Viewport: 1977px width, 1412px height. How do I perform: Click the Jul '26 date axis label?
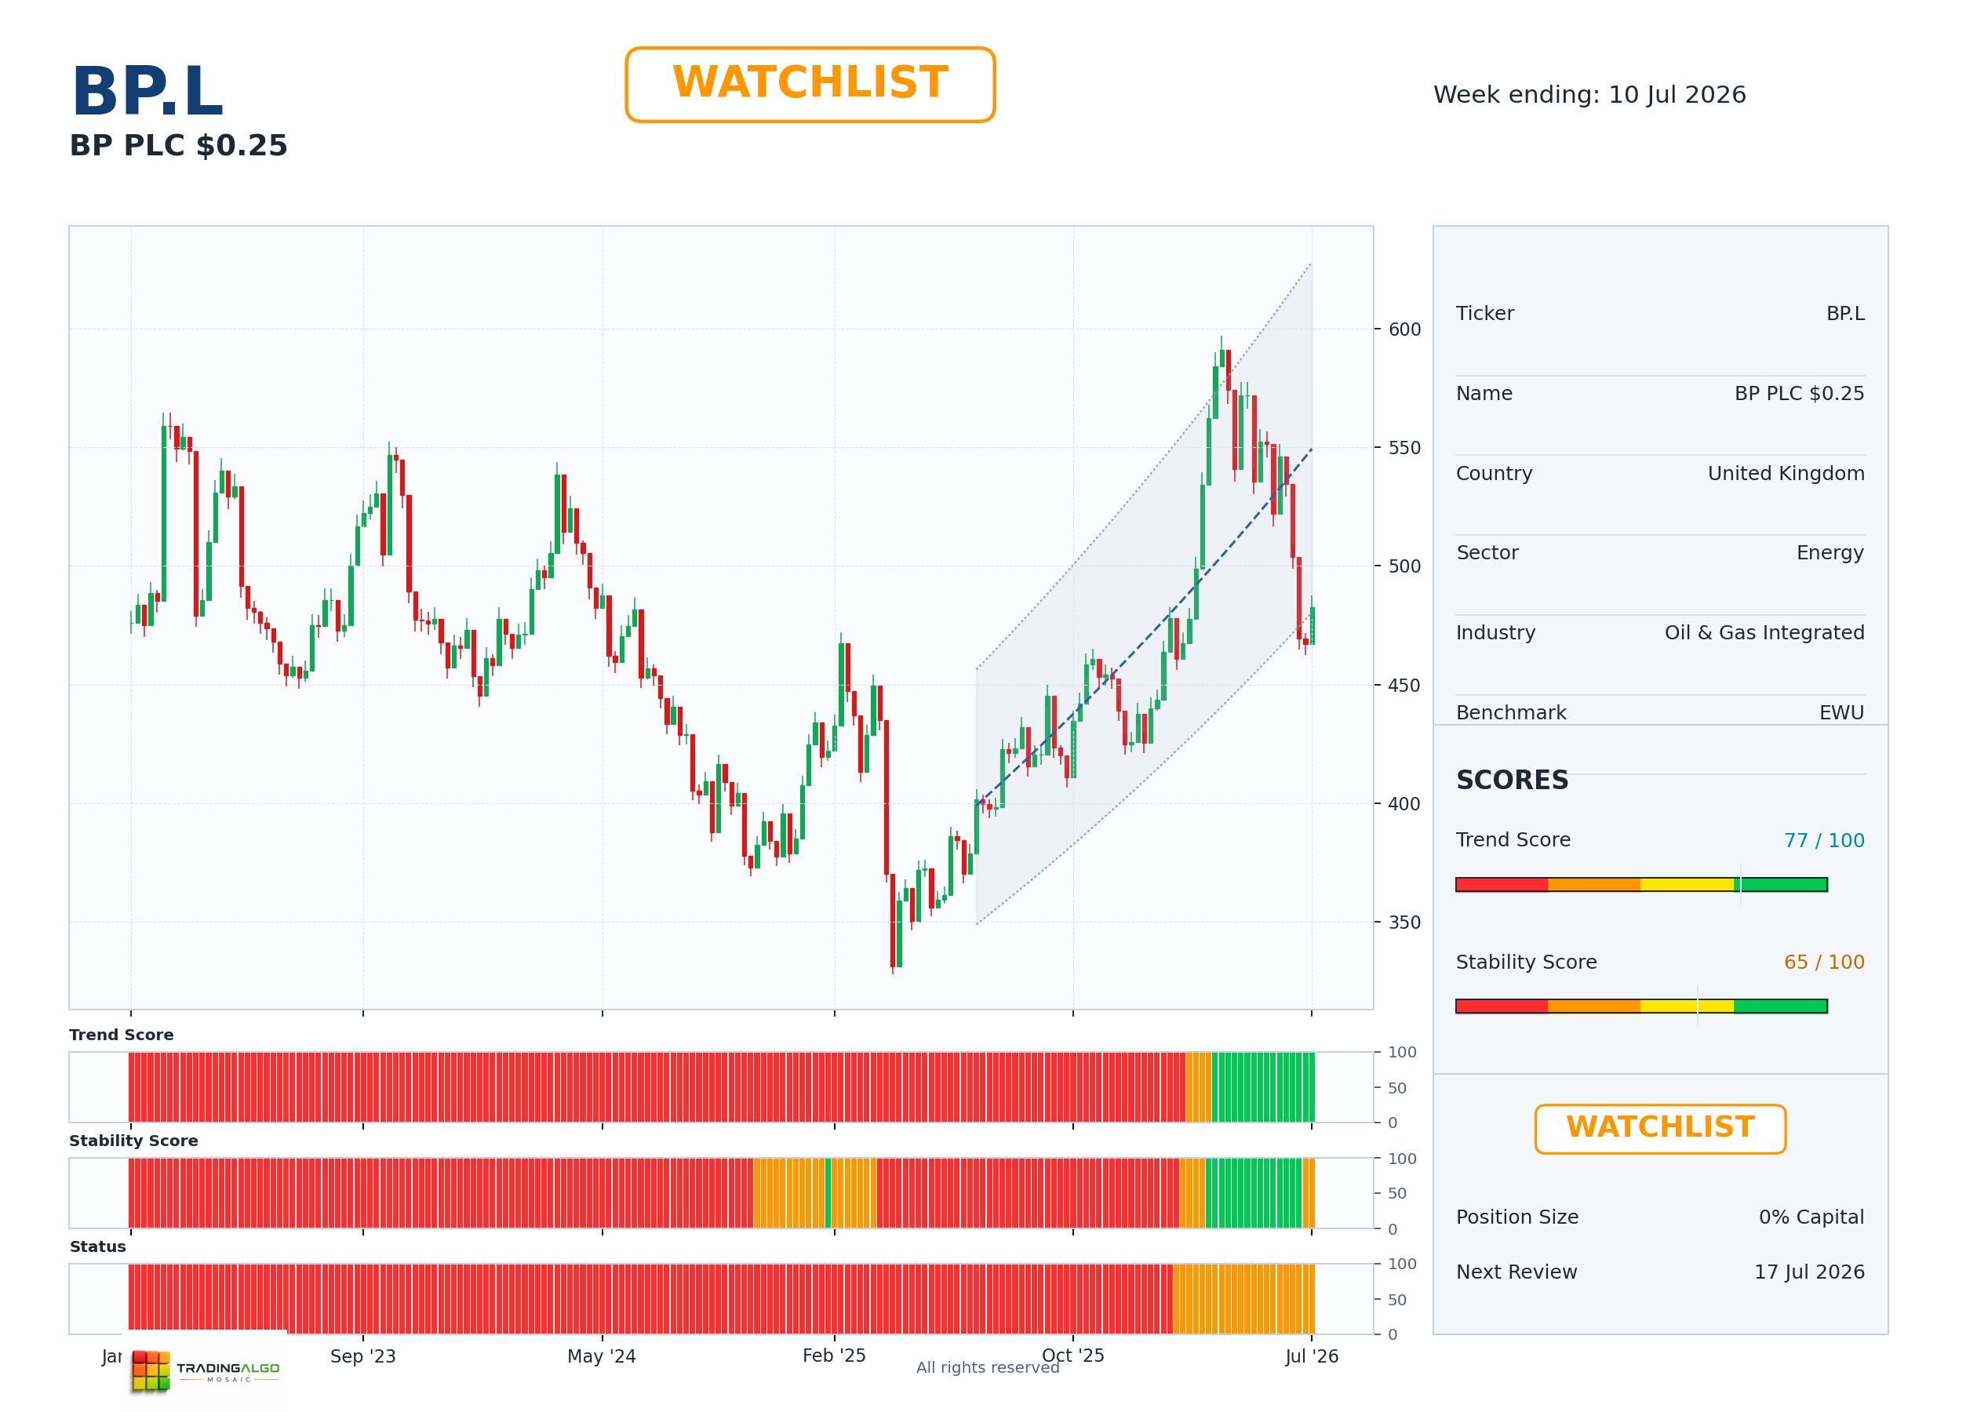pyautogui.click(x=1312, y=1356)
